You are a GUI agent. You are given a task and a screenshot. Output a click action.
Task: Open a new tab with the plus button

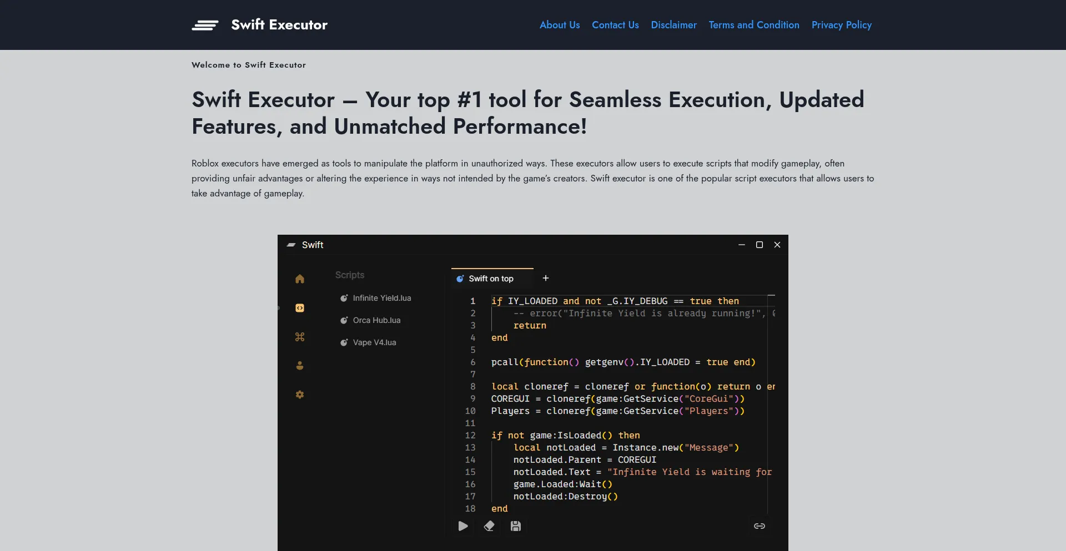[546, 278]
